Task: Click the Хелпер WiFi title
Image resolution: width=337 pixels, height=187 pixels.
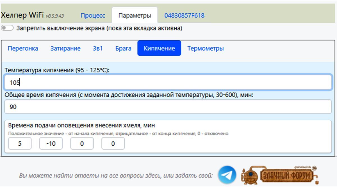Action: tap(22, 15)
